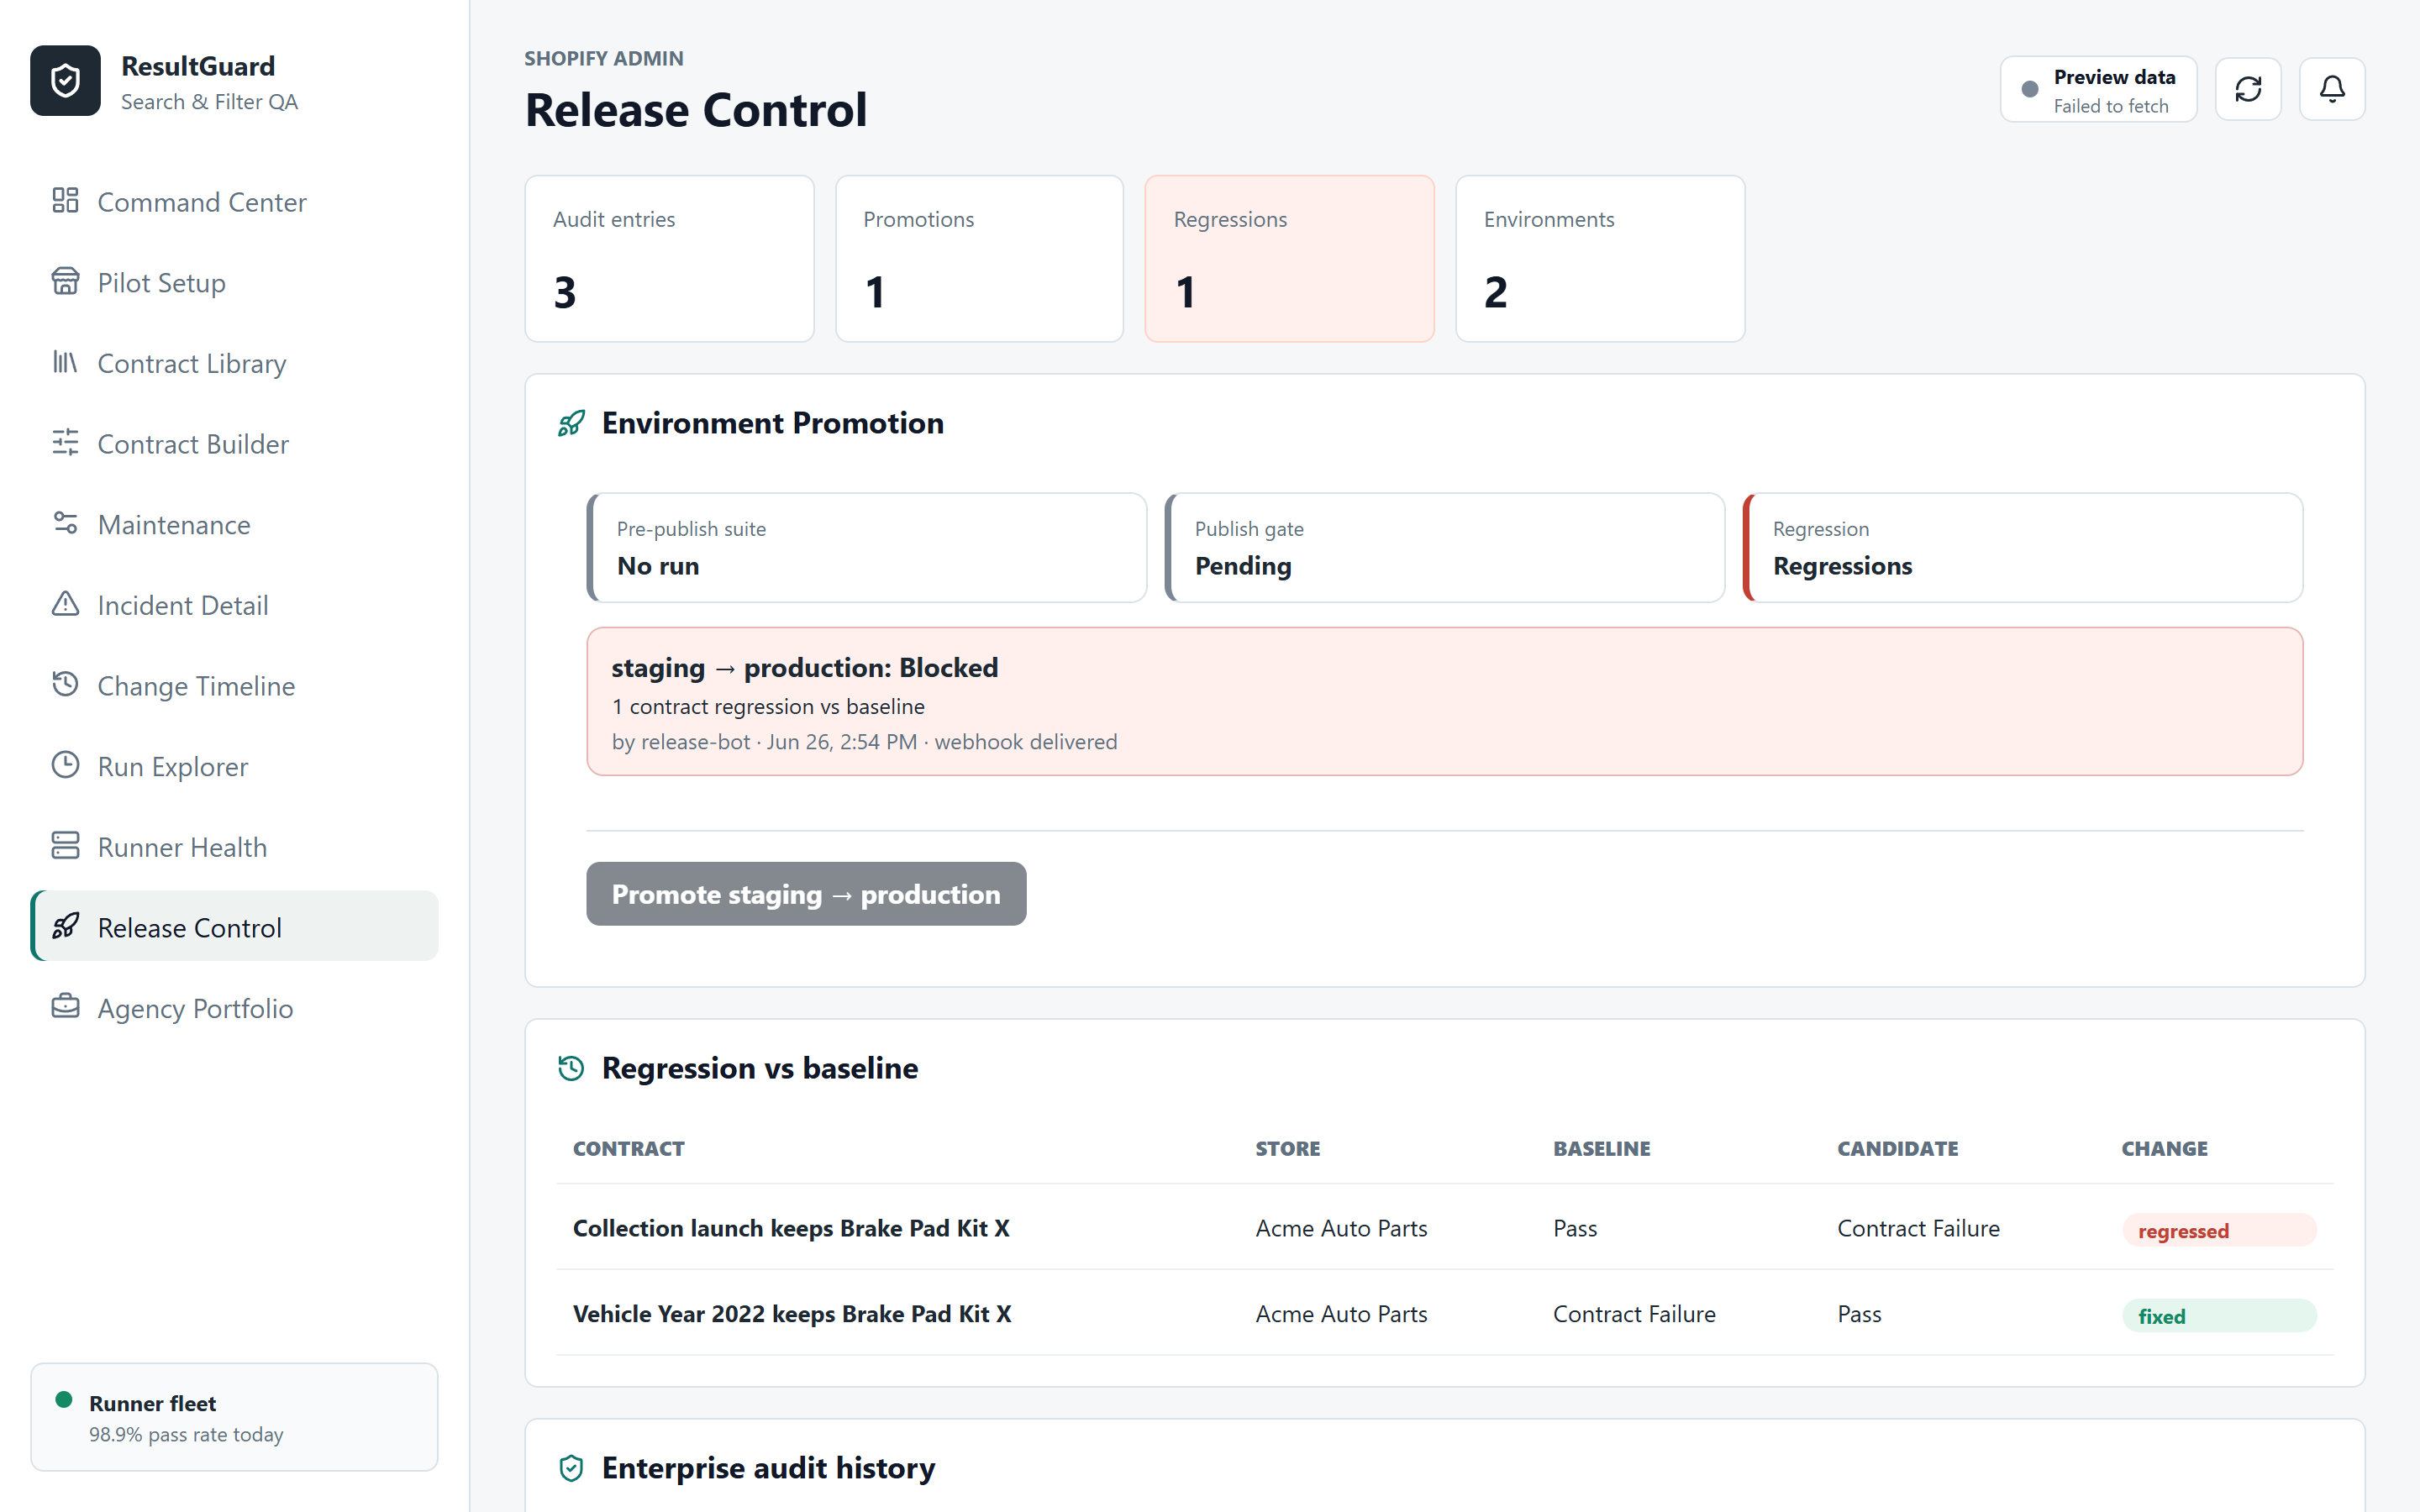The height and width of the screenshot is (1512, 2420).
Task: Navigate to Contract Builder
Action: click(x=235, y=443)
